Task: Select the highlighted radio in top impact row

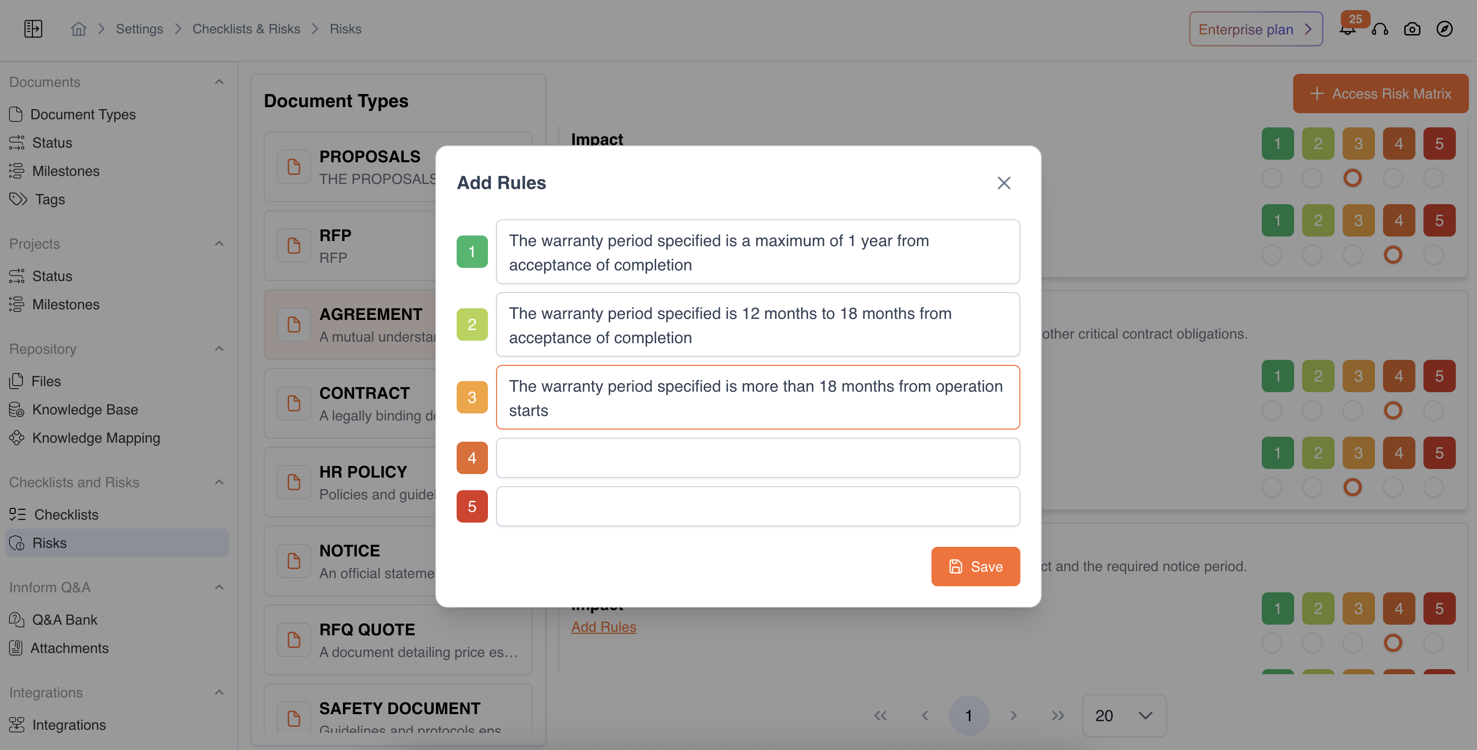Action: click(x=1352, y=178)
